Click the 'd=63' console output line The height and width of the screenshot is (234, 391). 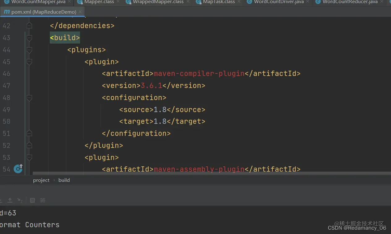(x=8, y=213)
